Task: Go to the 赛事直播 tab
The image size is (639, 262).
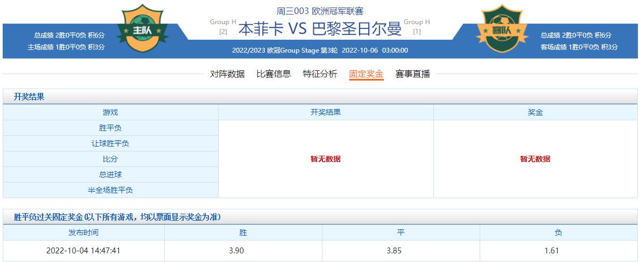Action: [413, 74]
